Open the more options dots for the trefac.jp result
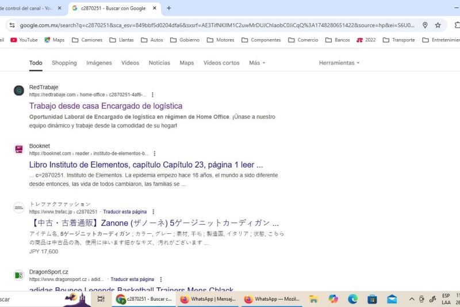Image resolution: width=460 pixels, height=307 pixels. [154, 212]
